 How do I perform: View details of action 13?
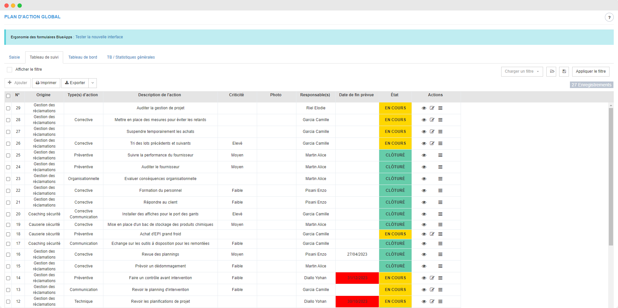tap(424, 290)
